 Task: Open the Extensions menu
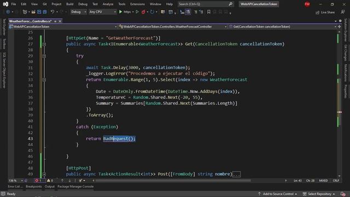tap(137, 4)
